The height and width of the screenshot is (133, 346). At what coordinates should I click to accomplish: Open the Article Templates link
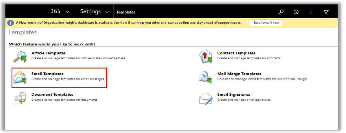pos(48,53)
